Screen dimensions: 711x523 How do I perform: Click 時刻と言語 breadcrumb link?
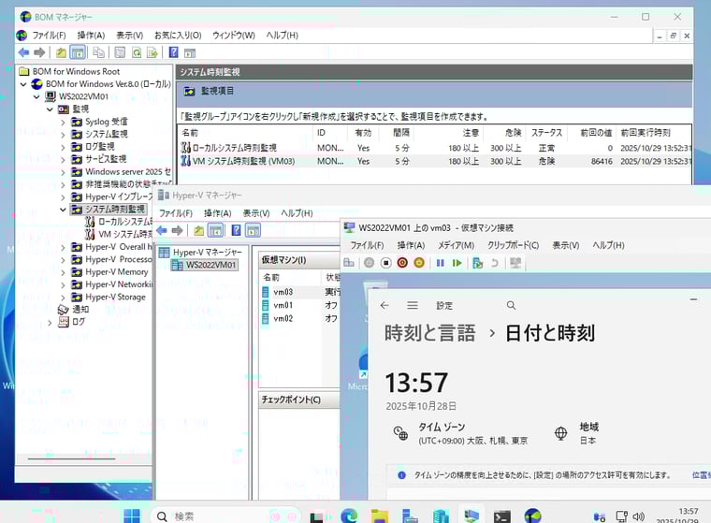click(429, 333)
